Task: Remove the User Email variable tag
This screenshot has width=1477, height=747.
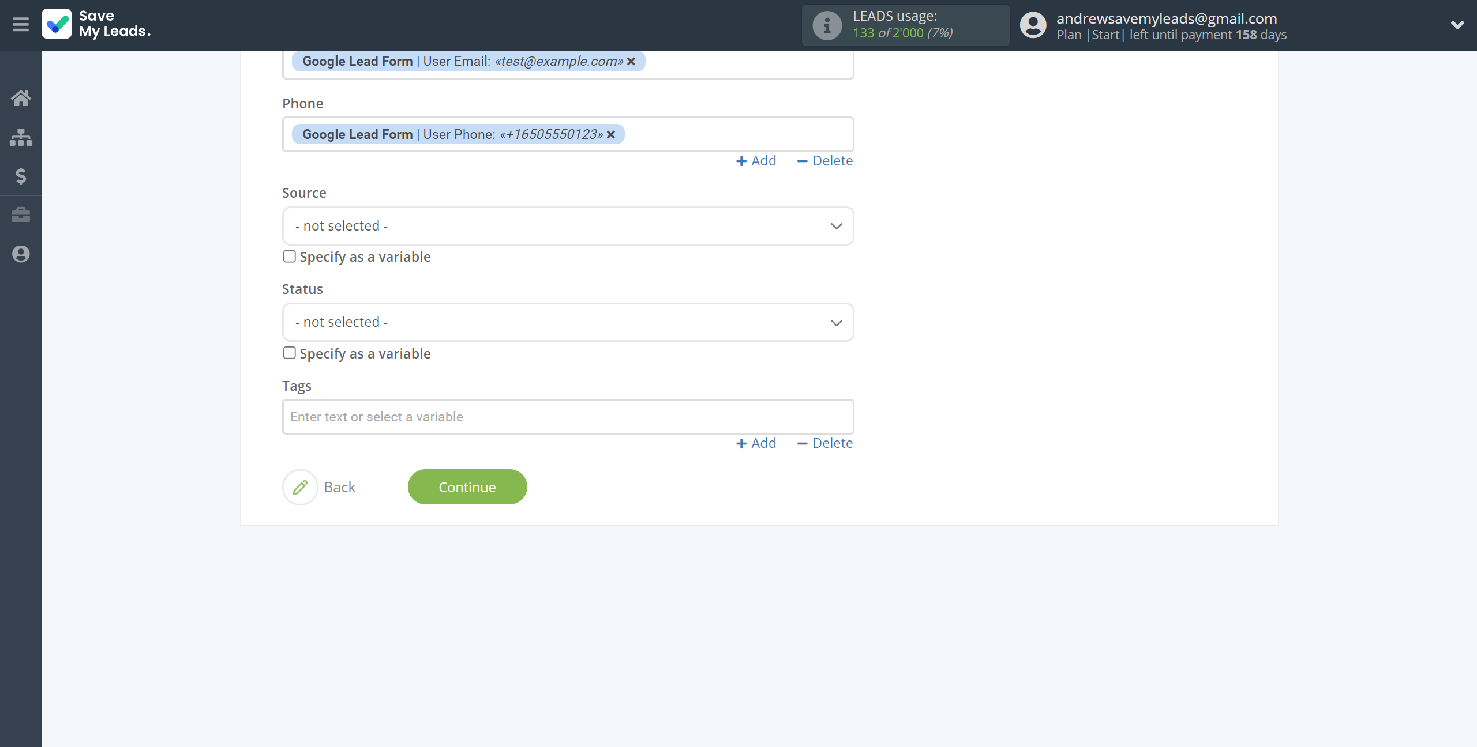Action: point(631,61)
